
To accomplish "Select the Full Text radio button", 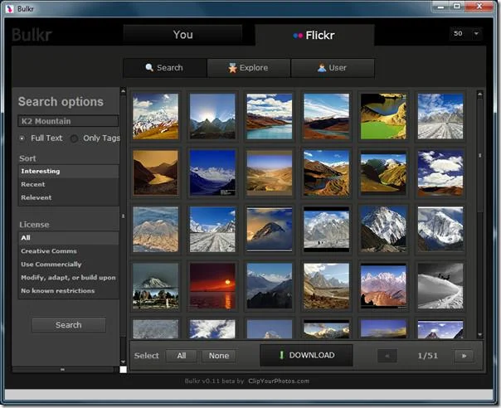I will tap(22, 138).
